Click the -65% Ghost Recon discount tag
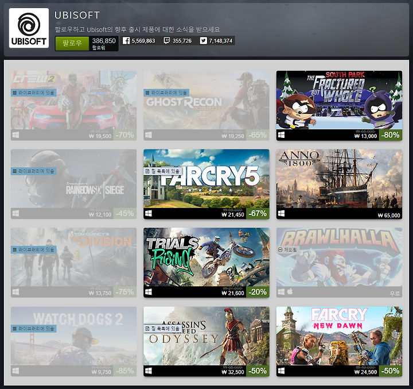 click(x=258, y=135)
